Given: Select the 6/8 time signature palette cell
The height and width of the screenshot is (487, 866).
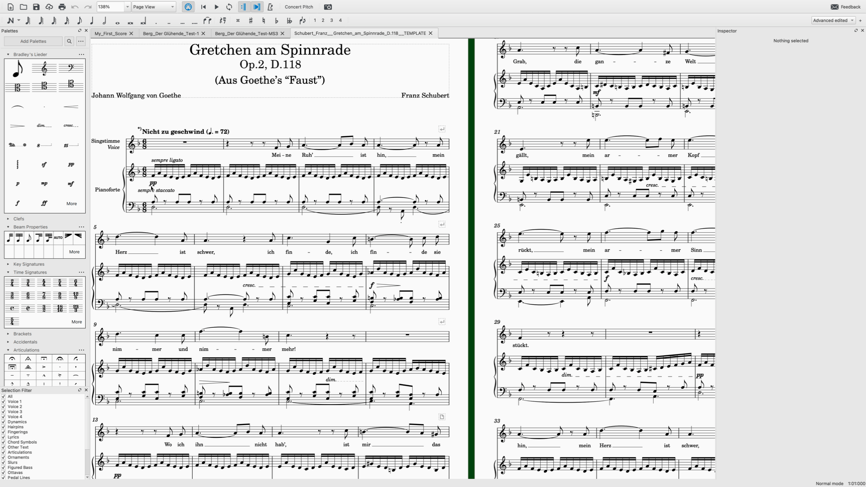Looking at the screenshot, I should pyautogui.click(x=28, y=296).
